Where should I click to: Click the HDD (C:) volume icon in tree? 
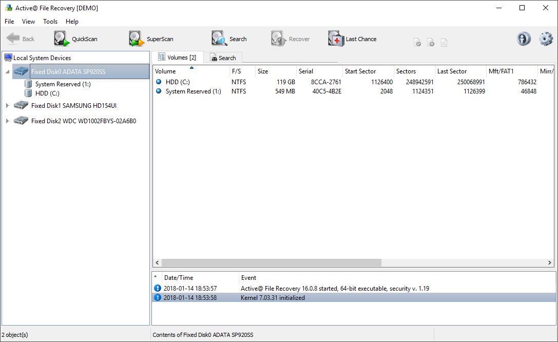tap(28, 93)
